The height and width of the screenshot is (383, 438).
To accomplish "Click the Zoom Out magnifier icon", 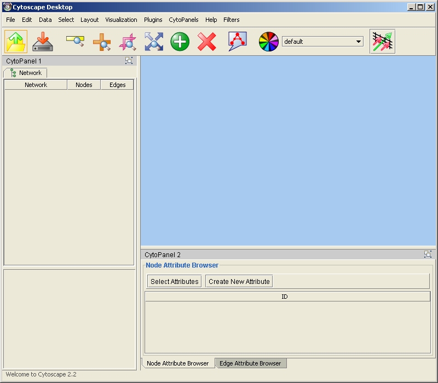I will tap(75, 42).
